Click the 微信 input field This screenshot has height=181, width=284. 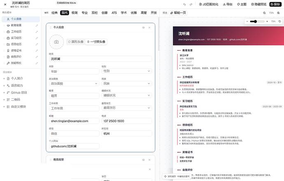pyautogui.click(x=74, y=134)
